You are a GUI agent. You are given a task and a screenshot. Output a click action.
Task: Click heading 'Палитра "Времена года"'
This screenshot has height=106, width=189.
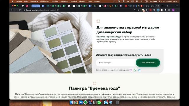pos(94,88)
